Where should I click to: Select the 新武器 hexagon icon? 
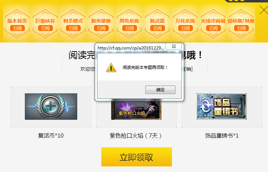click(x=157, y=24)
